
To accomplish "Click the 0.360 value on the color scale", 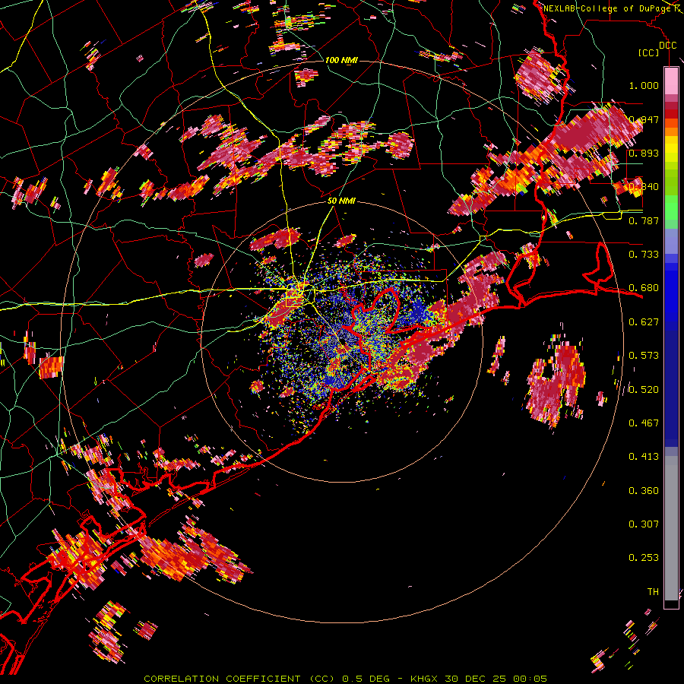I will pyautogui.click(x=644, y=491).
